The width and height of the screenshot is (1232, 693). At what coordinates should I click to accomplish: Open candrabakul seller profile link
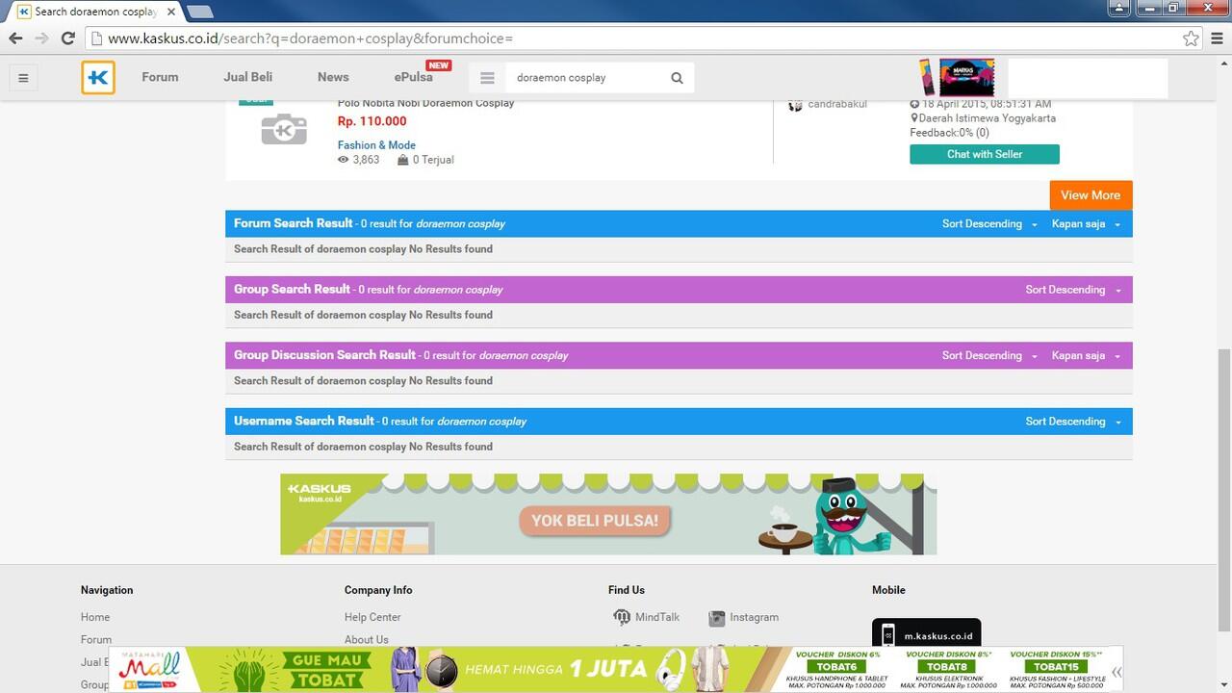[837, 104]
